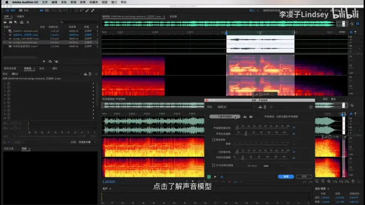Show the spectral frequency display toolbar icon
This screenshot has height=205, width=365.
click(x=41, y=10)
